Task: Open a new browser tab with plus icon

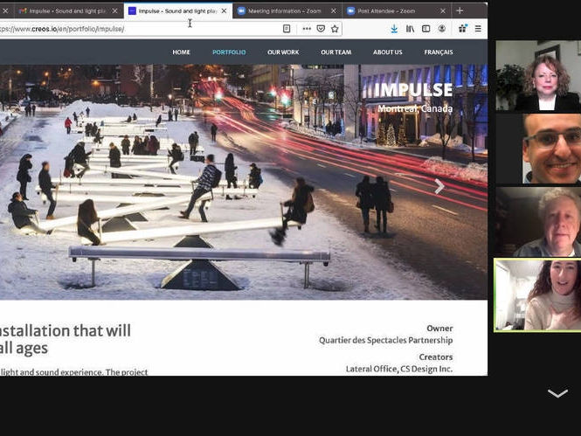Action: point(460,10)
